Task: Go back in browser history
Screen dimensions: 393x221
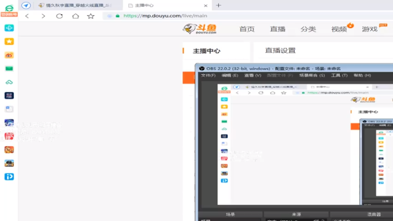Action: (x=27, y=16)
